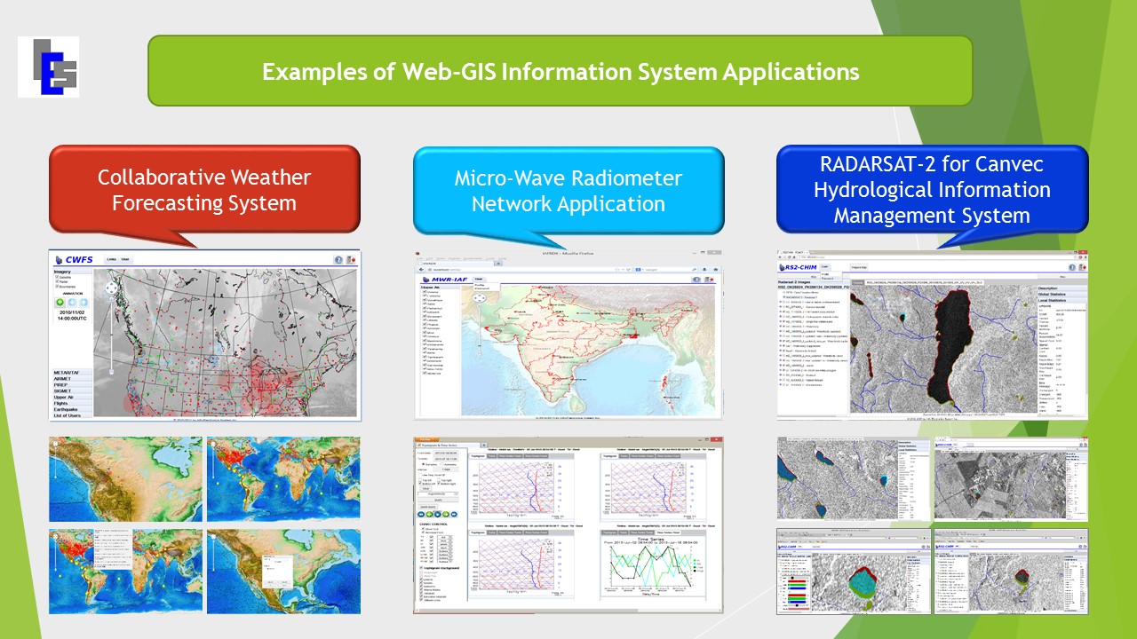
Task: Toggle the Satellite imagery checkbox in CWFS
Action: click(x=58, y=278)
